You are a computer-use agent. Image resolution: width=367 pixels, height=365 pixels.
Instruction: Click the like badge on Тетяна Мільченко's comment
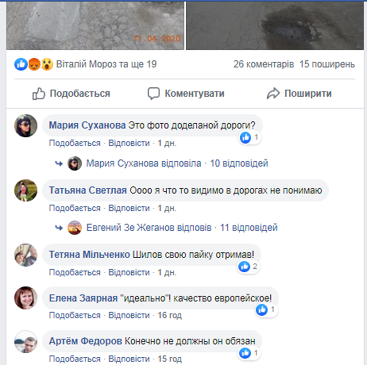click(248, 266)
